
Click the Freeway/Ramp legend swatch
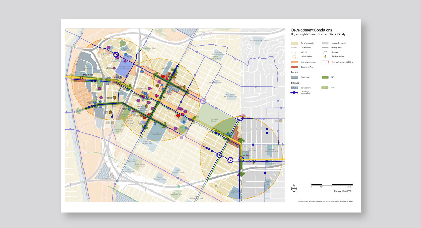(x=325, y=48)
